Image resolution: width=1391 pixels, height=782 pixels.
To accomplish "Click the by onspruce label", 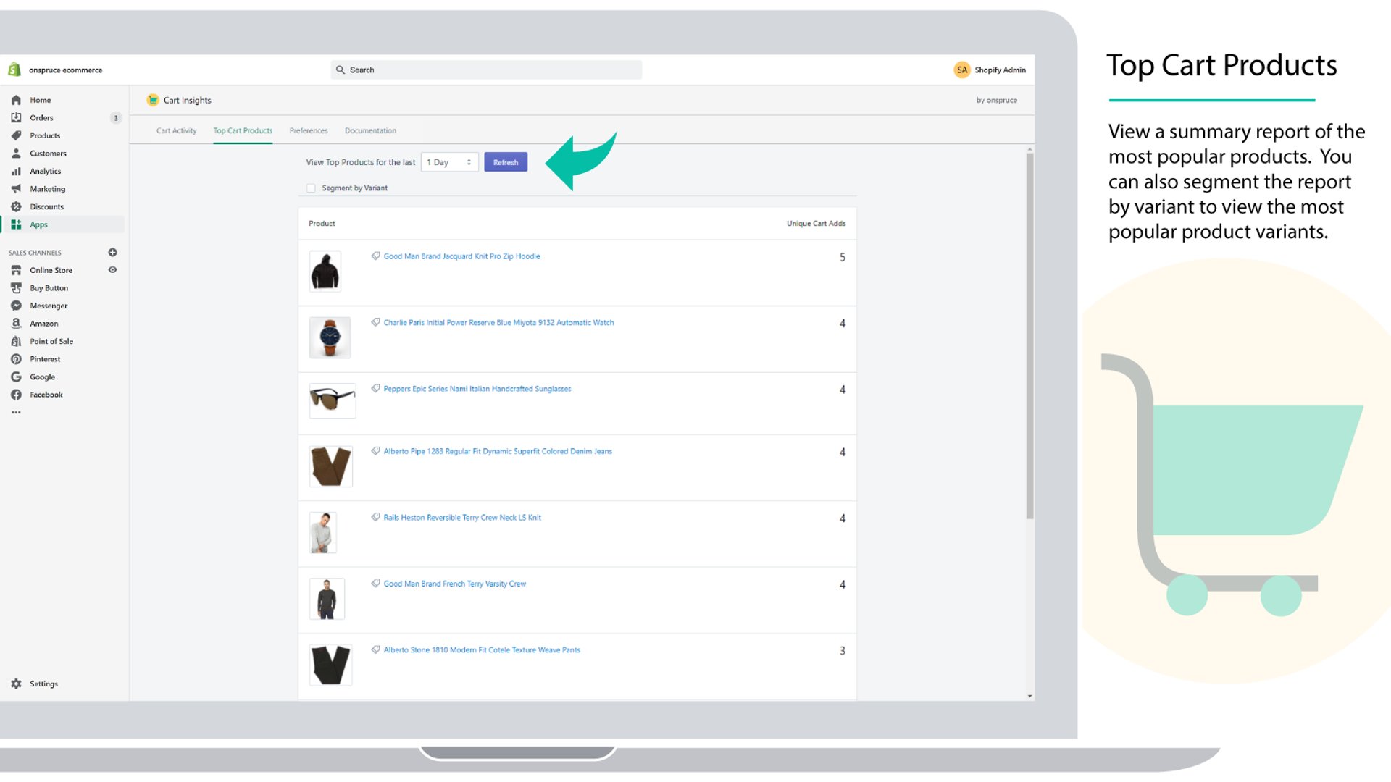I will (996, 101).
